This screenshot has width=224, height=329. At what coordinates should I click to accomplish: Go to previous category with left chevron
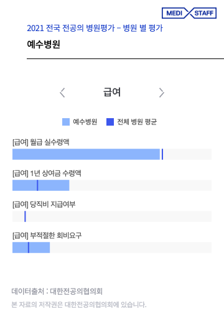62,93
